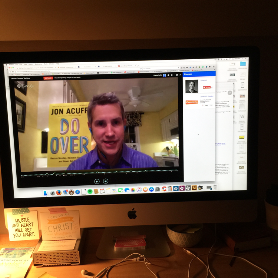The width and height of the screenshot is (278, 278).
Task: Open iBooks from the Dock
Action: tap(145, 189)
